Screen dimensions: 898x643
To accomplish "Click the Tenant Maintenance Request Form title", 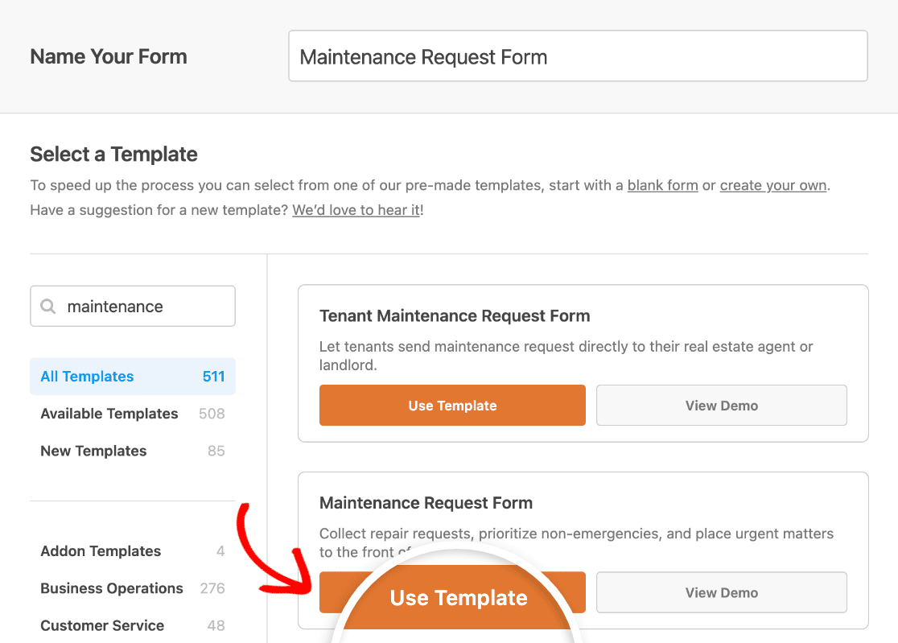I will (x=455, y=316).
